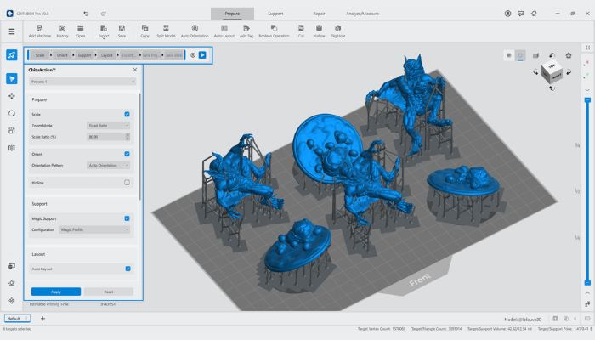Image resolution: width=595 pixels, height=340 pixels.
Task: Click the Export toolbar icon
Action: pos(104,31)
